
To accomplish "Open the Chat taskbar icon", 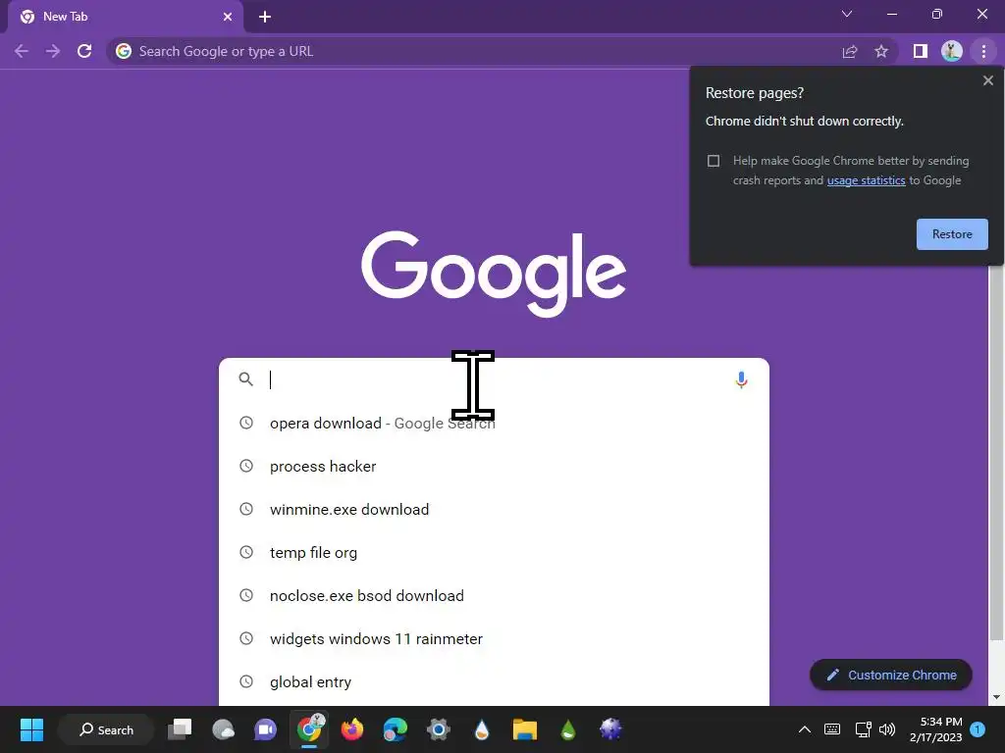I will 265,729.
